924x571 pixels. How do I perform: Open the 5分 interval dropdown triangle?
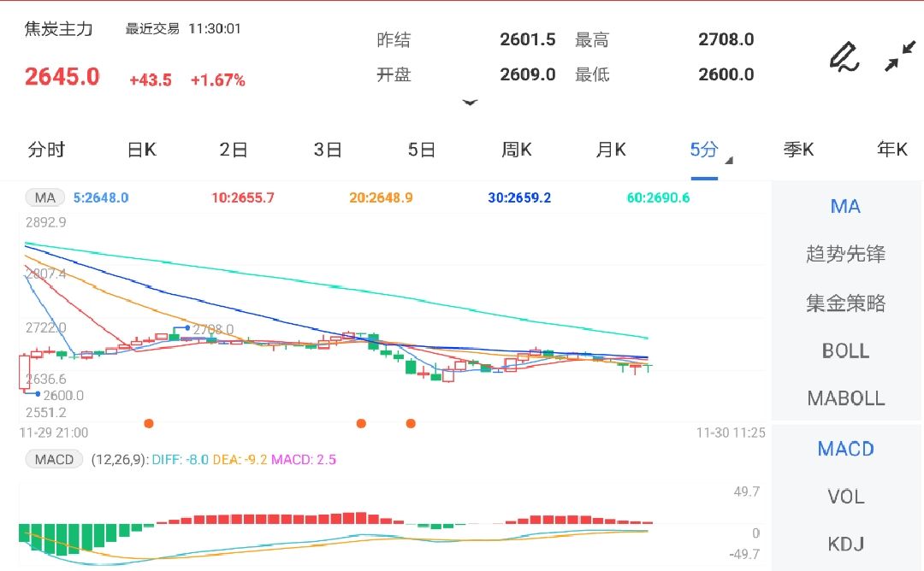click(729, 160)
